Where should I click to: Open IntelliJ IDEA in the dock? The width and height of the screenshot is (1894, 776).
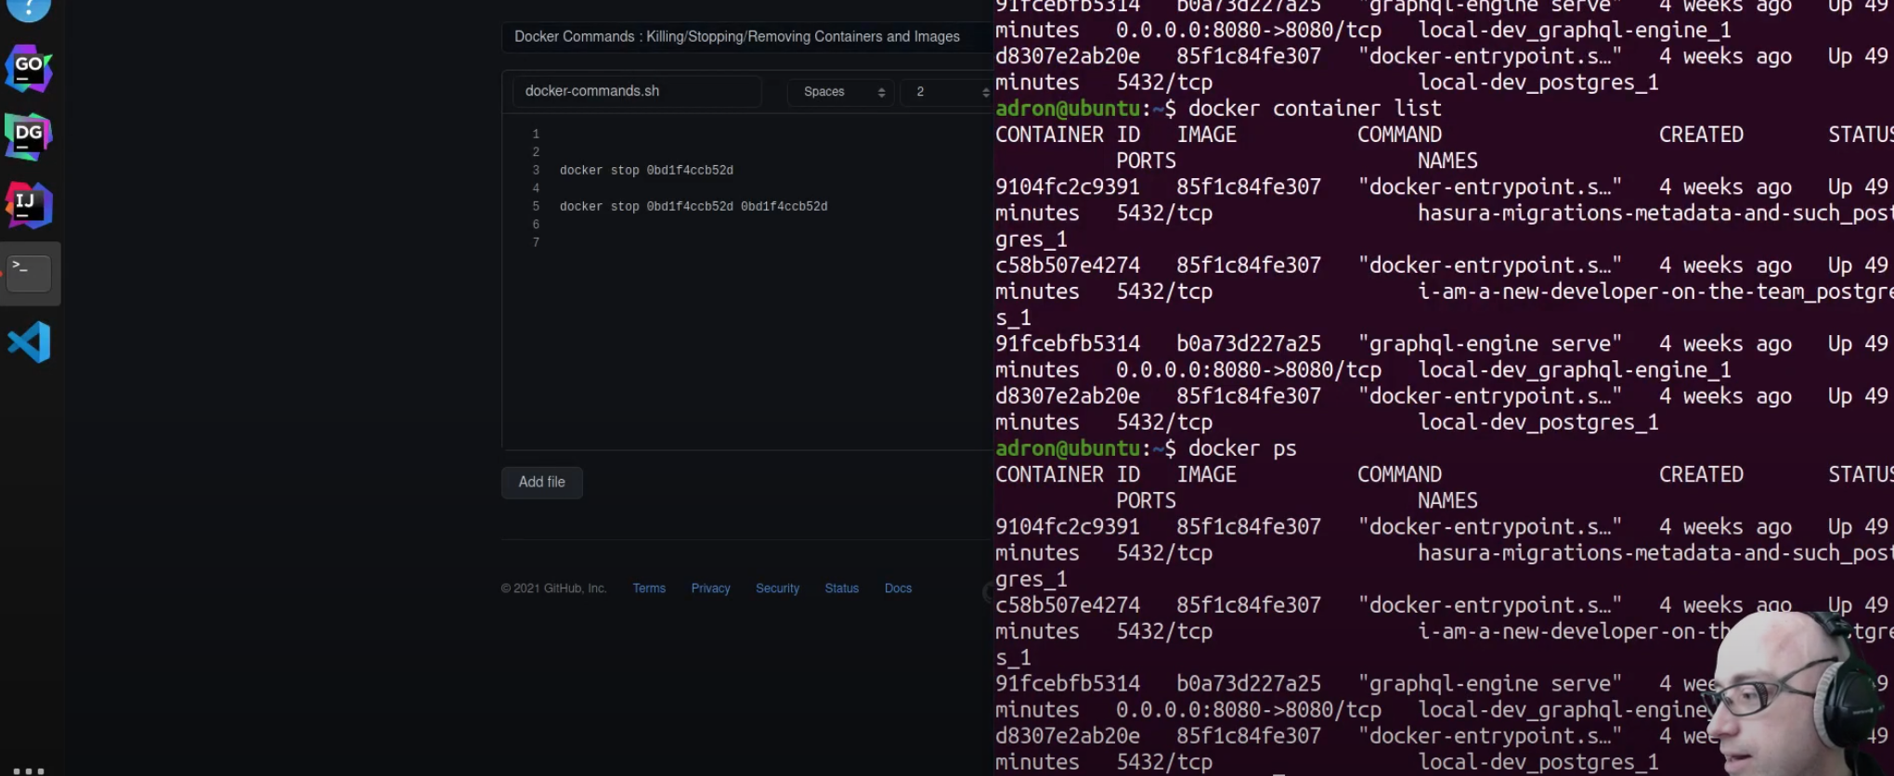pyautogui.click(x=29, y=205)
